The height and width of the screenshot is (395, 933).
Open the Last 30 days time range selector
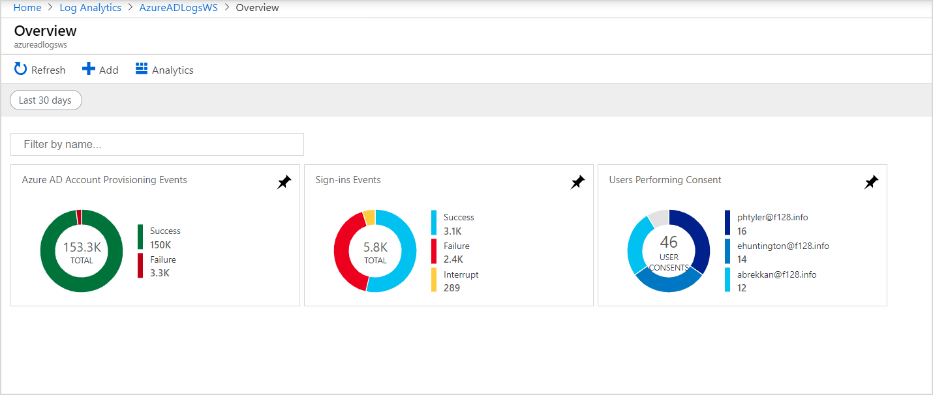tap(46, 100)
